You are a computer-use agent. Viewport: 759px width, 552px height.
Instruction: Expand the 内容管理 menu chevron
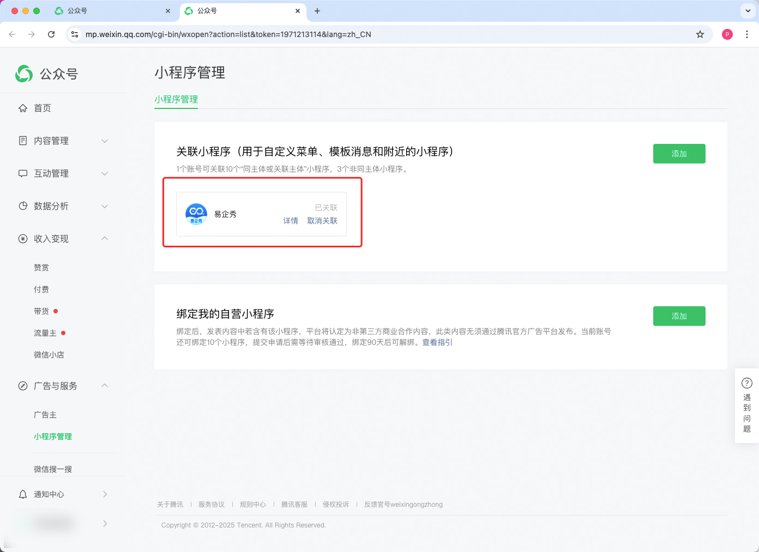105,141
